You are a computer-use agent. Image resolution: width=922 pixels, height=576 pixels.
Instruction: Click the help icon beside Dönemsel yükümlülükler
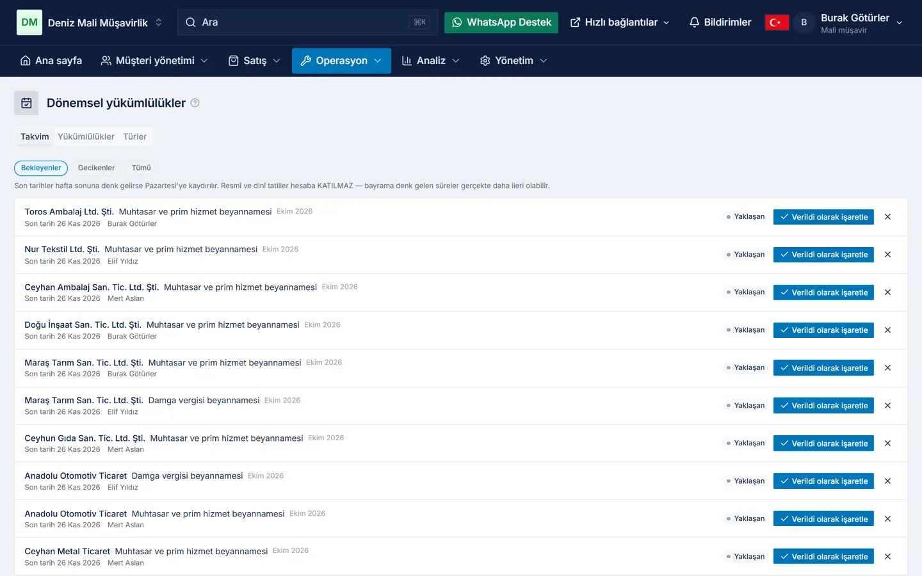coord(195,103)
